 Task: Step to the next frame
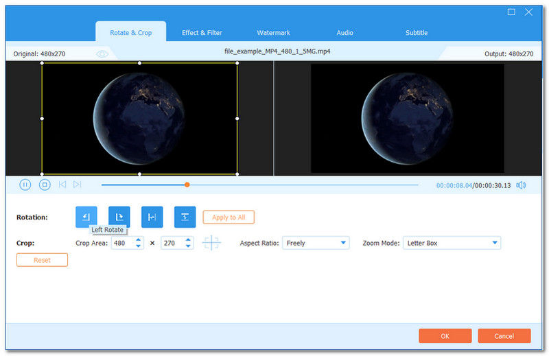click(x=77, y=185)
